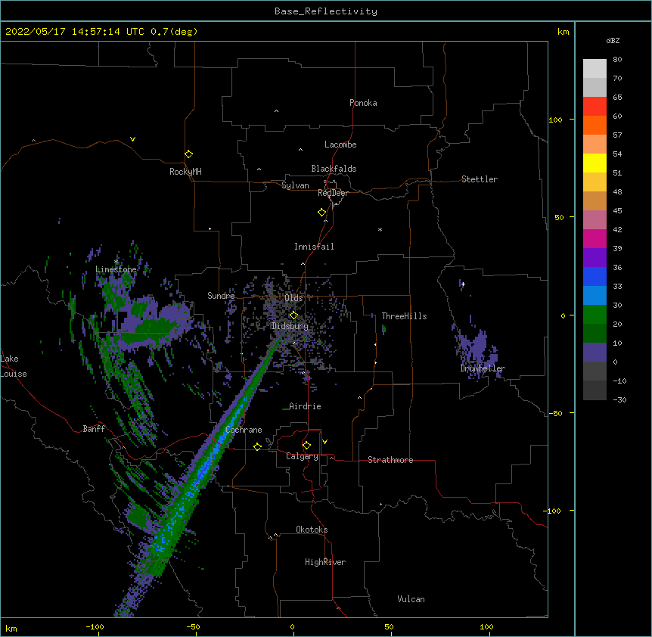Select the violet purple legend swatch below 39

click(x=595, y=258)
